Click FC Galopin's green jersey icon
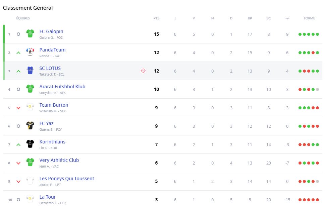This screenshot has width=326, height=209. click(x=30, y=34)
